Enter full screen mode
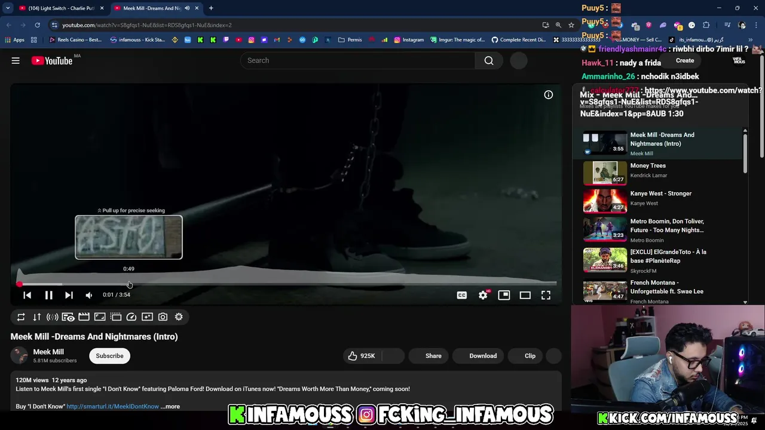Viewport: 765px width, 430px height. tap(546, 295)
